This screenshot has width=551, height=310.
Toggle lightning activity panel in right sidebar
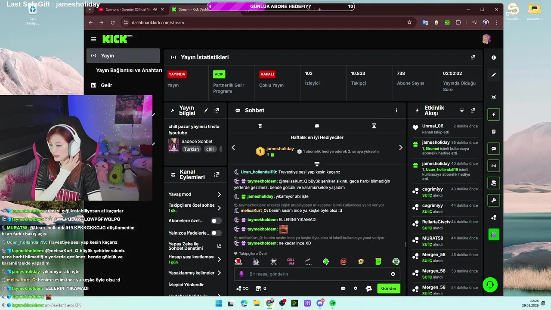point(494,114)
